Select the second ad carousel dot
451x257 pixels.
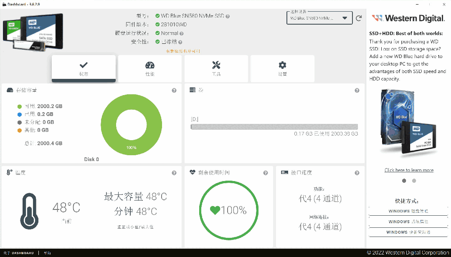point(414,181)
